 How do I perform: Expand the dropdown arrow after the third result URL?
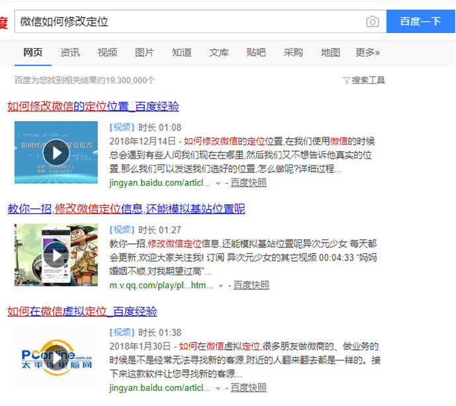218,389
